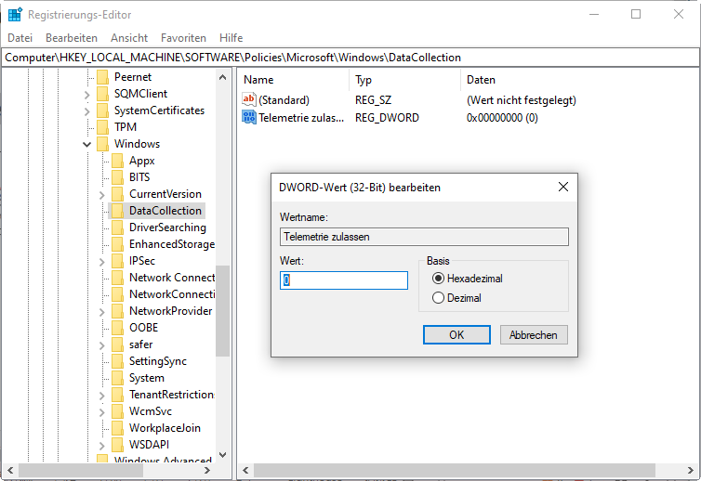
Task: Click into the Wert input field
Action: pos(344,280)
